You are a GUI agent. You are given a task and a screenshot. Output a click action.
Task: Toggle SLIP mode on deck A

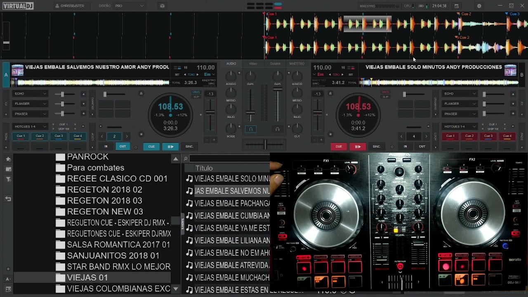(x=196, y=97)
